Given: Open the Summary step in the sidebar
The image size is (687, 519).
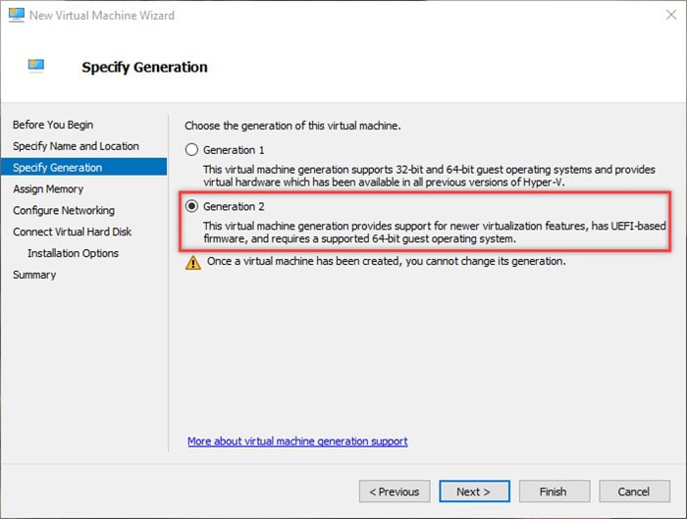Looking at the screenshot, I should coord(34,275).
